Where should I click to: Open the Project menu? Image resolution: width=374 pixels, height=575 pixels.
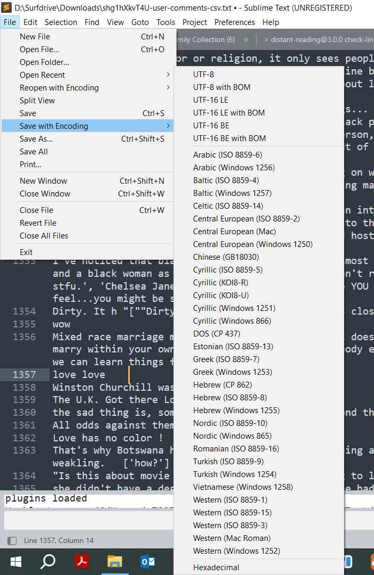(x=195, y=22)
